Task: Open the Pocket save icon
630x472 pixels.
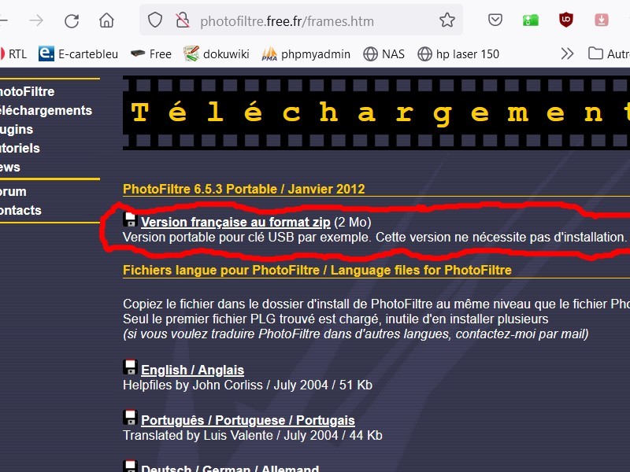Action: pos(495,20)
